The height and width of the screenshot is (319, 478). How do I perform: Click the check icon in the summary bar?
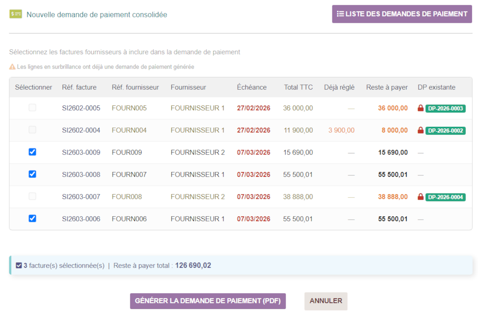[x=19, y=265]
